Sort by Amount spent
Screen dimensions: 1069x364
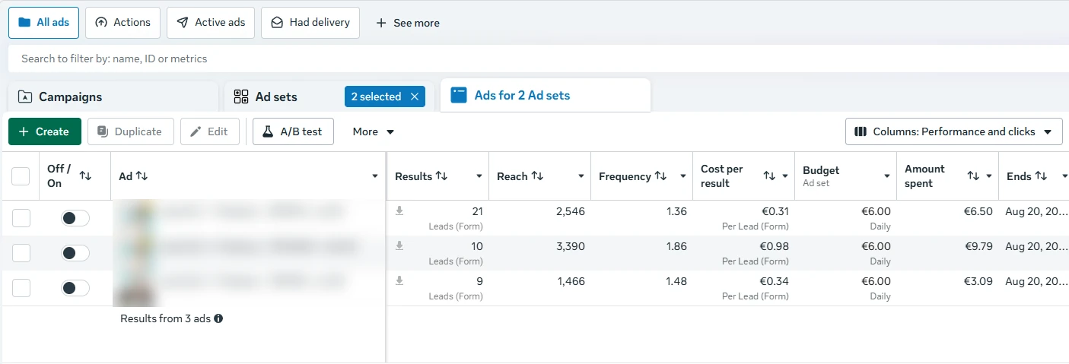click(973, 176)
